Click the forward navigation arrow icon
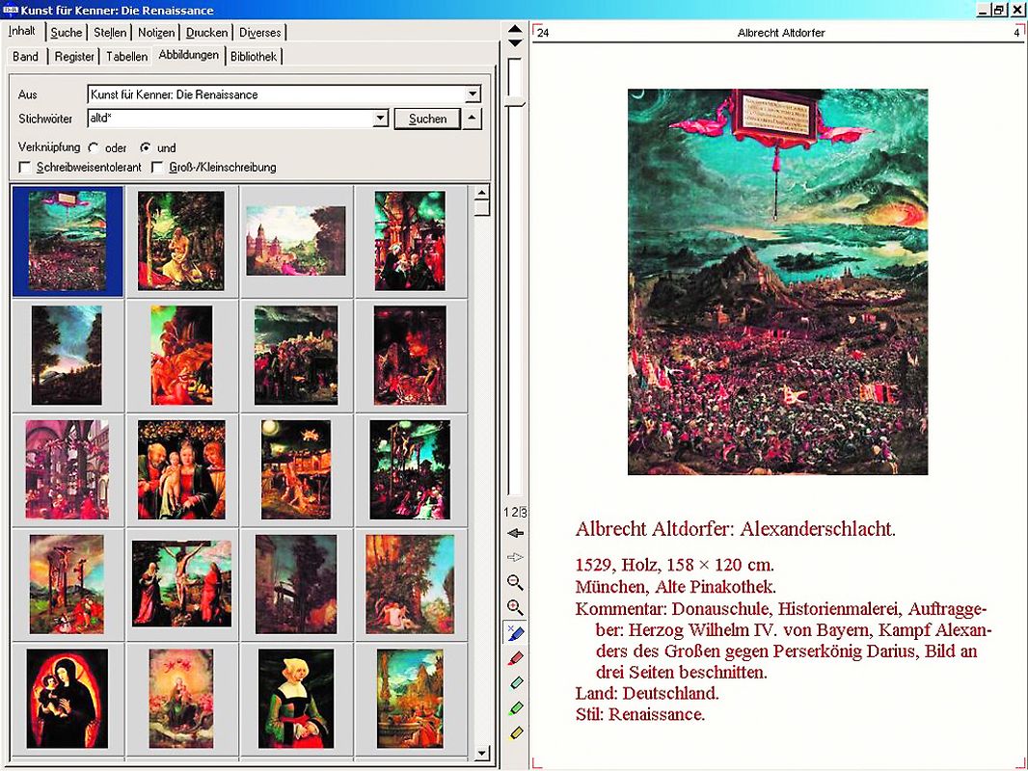 coord(515,557)
